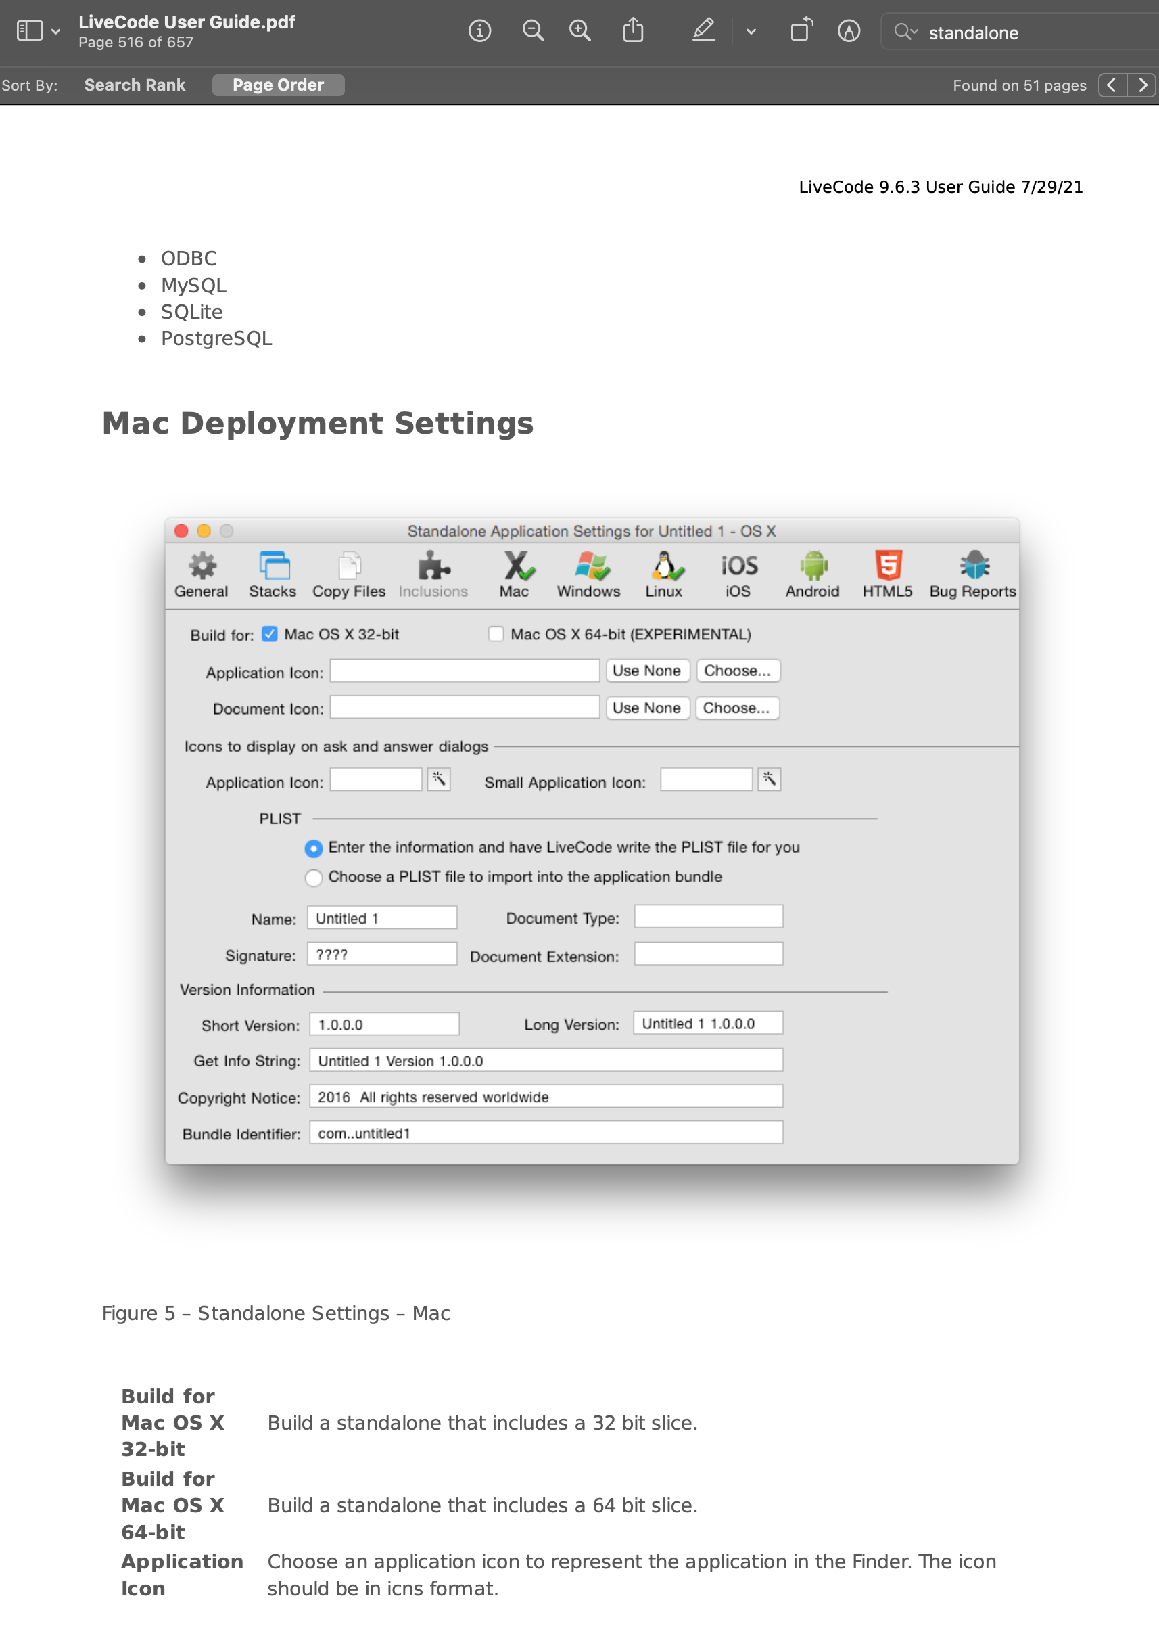Open the Bug Reports settings tab

click(973, 574)
